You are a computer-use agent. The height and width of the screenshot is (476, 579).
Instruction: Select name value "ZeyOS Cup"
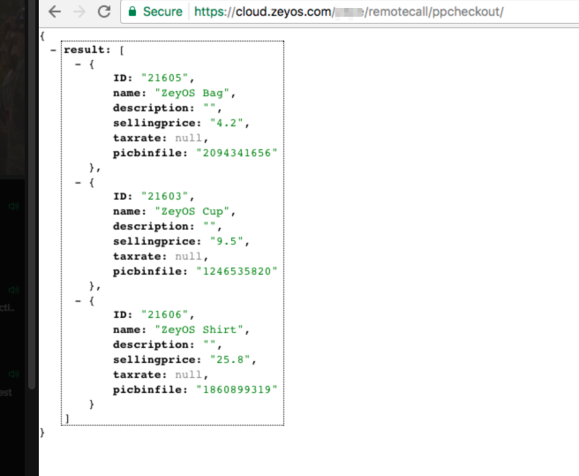click(192, 211)
